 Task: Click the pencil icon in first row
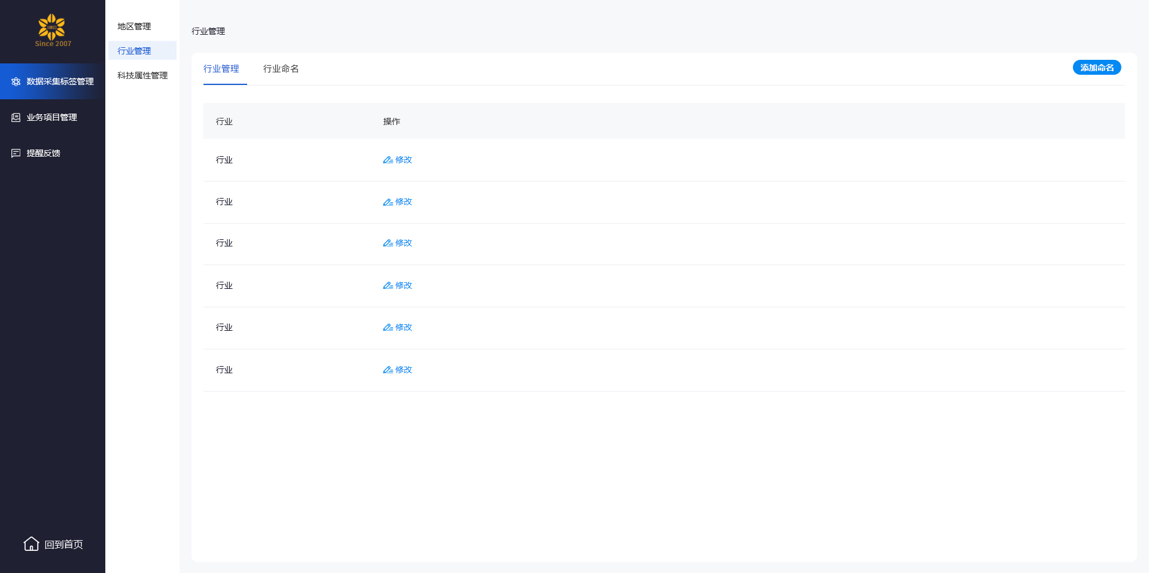[x=388, y=160]
